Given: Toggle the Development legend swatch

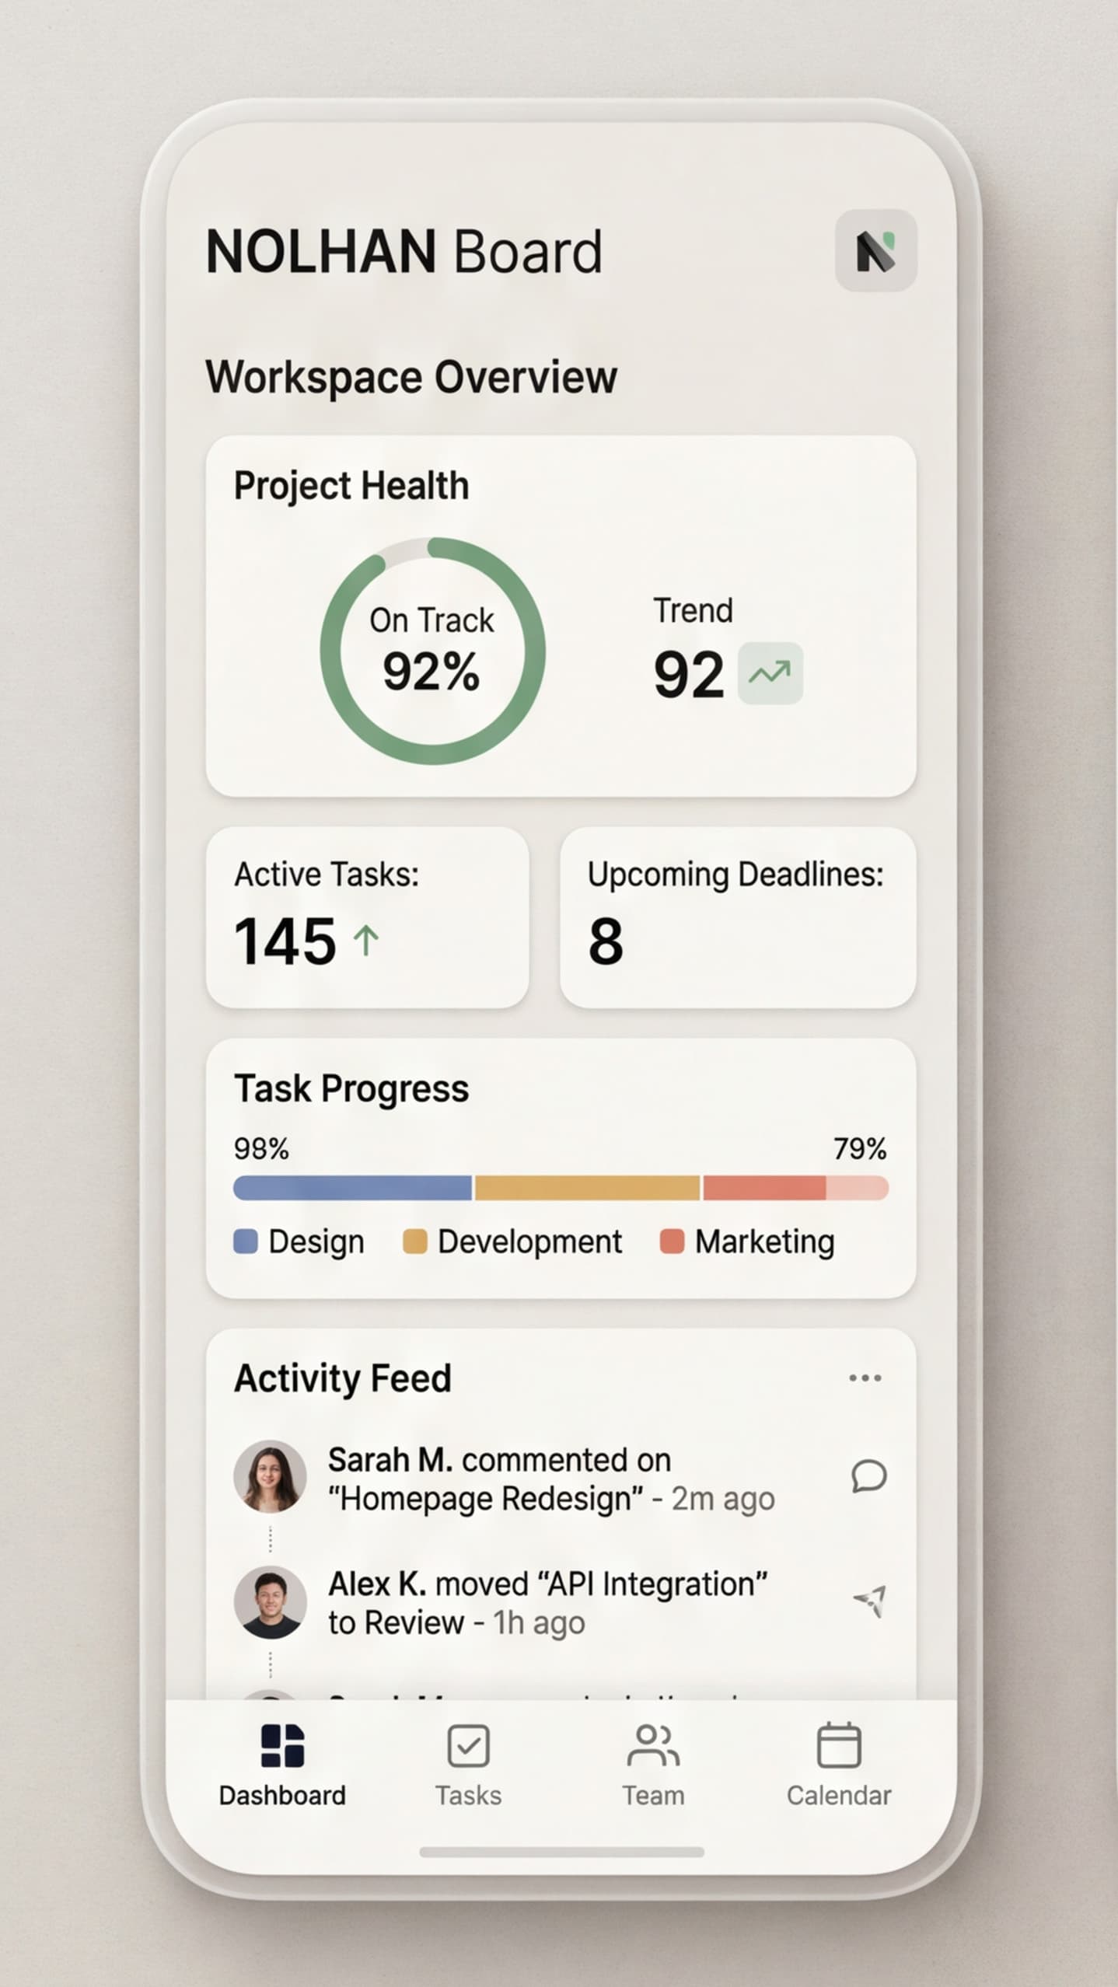Looking at the screenshot, I should 414,1240.
